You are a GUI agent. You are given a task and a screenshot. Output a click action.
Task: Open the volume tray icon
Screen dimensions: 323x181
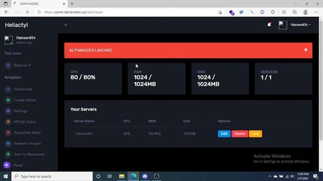292,176
